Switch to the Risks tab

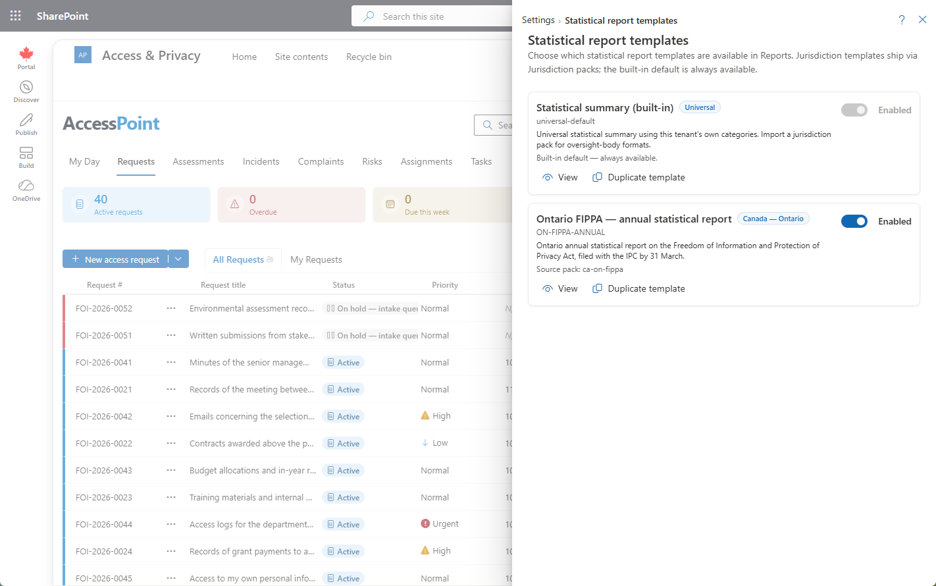[x=372, y=161]
